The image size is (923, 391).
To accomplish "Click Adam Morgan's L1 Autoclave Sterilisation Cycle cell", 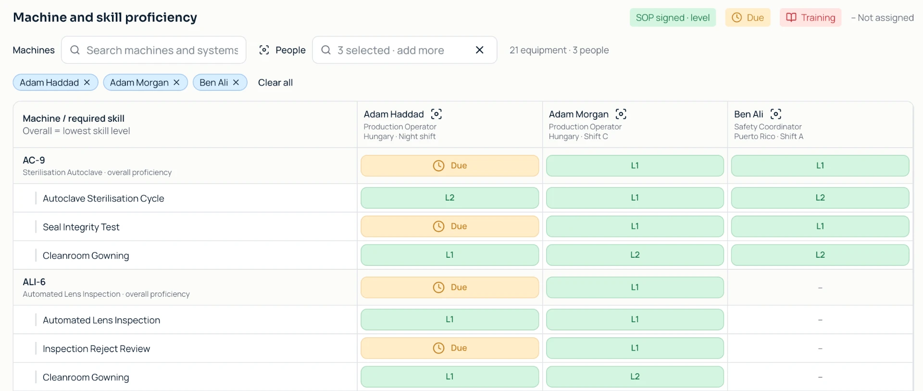I will 635,198.
